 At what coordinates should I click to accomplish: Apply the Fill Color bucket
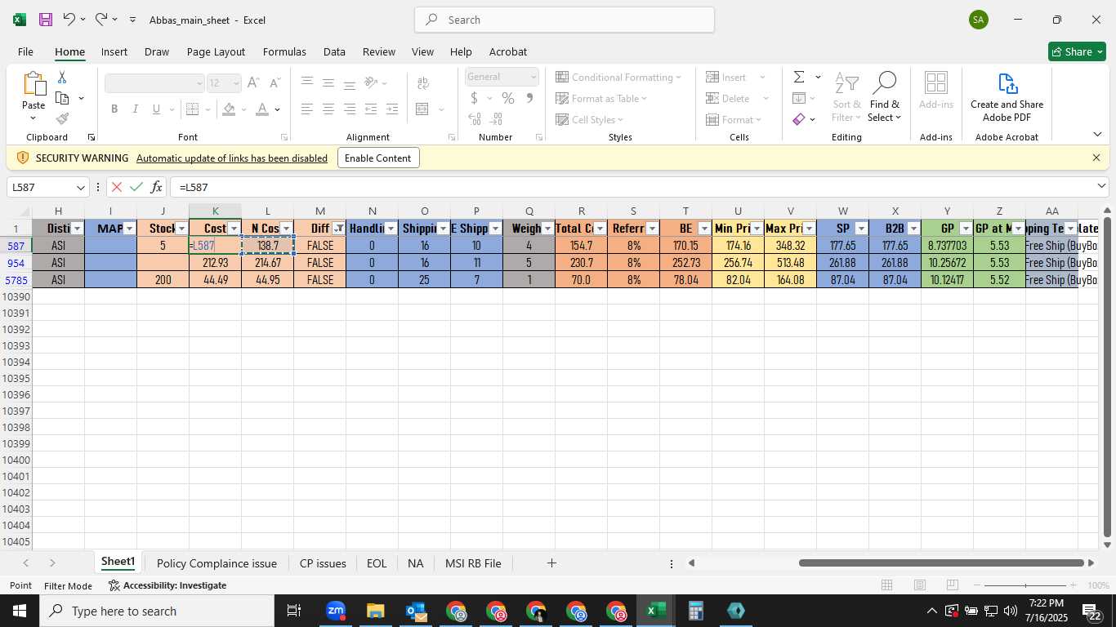(229, 109)
